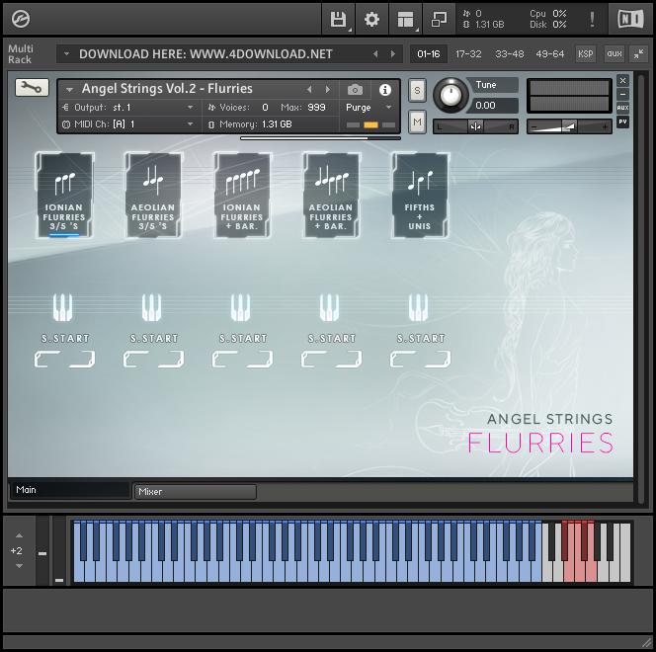Go to next multi preset
Screen dimensions: 656x652
pyautogui.click(x=393, y=54)
